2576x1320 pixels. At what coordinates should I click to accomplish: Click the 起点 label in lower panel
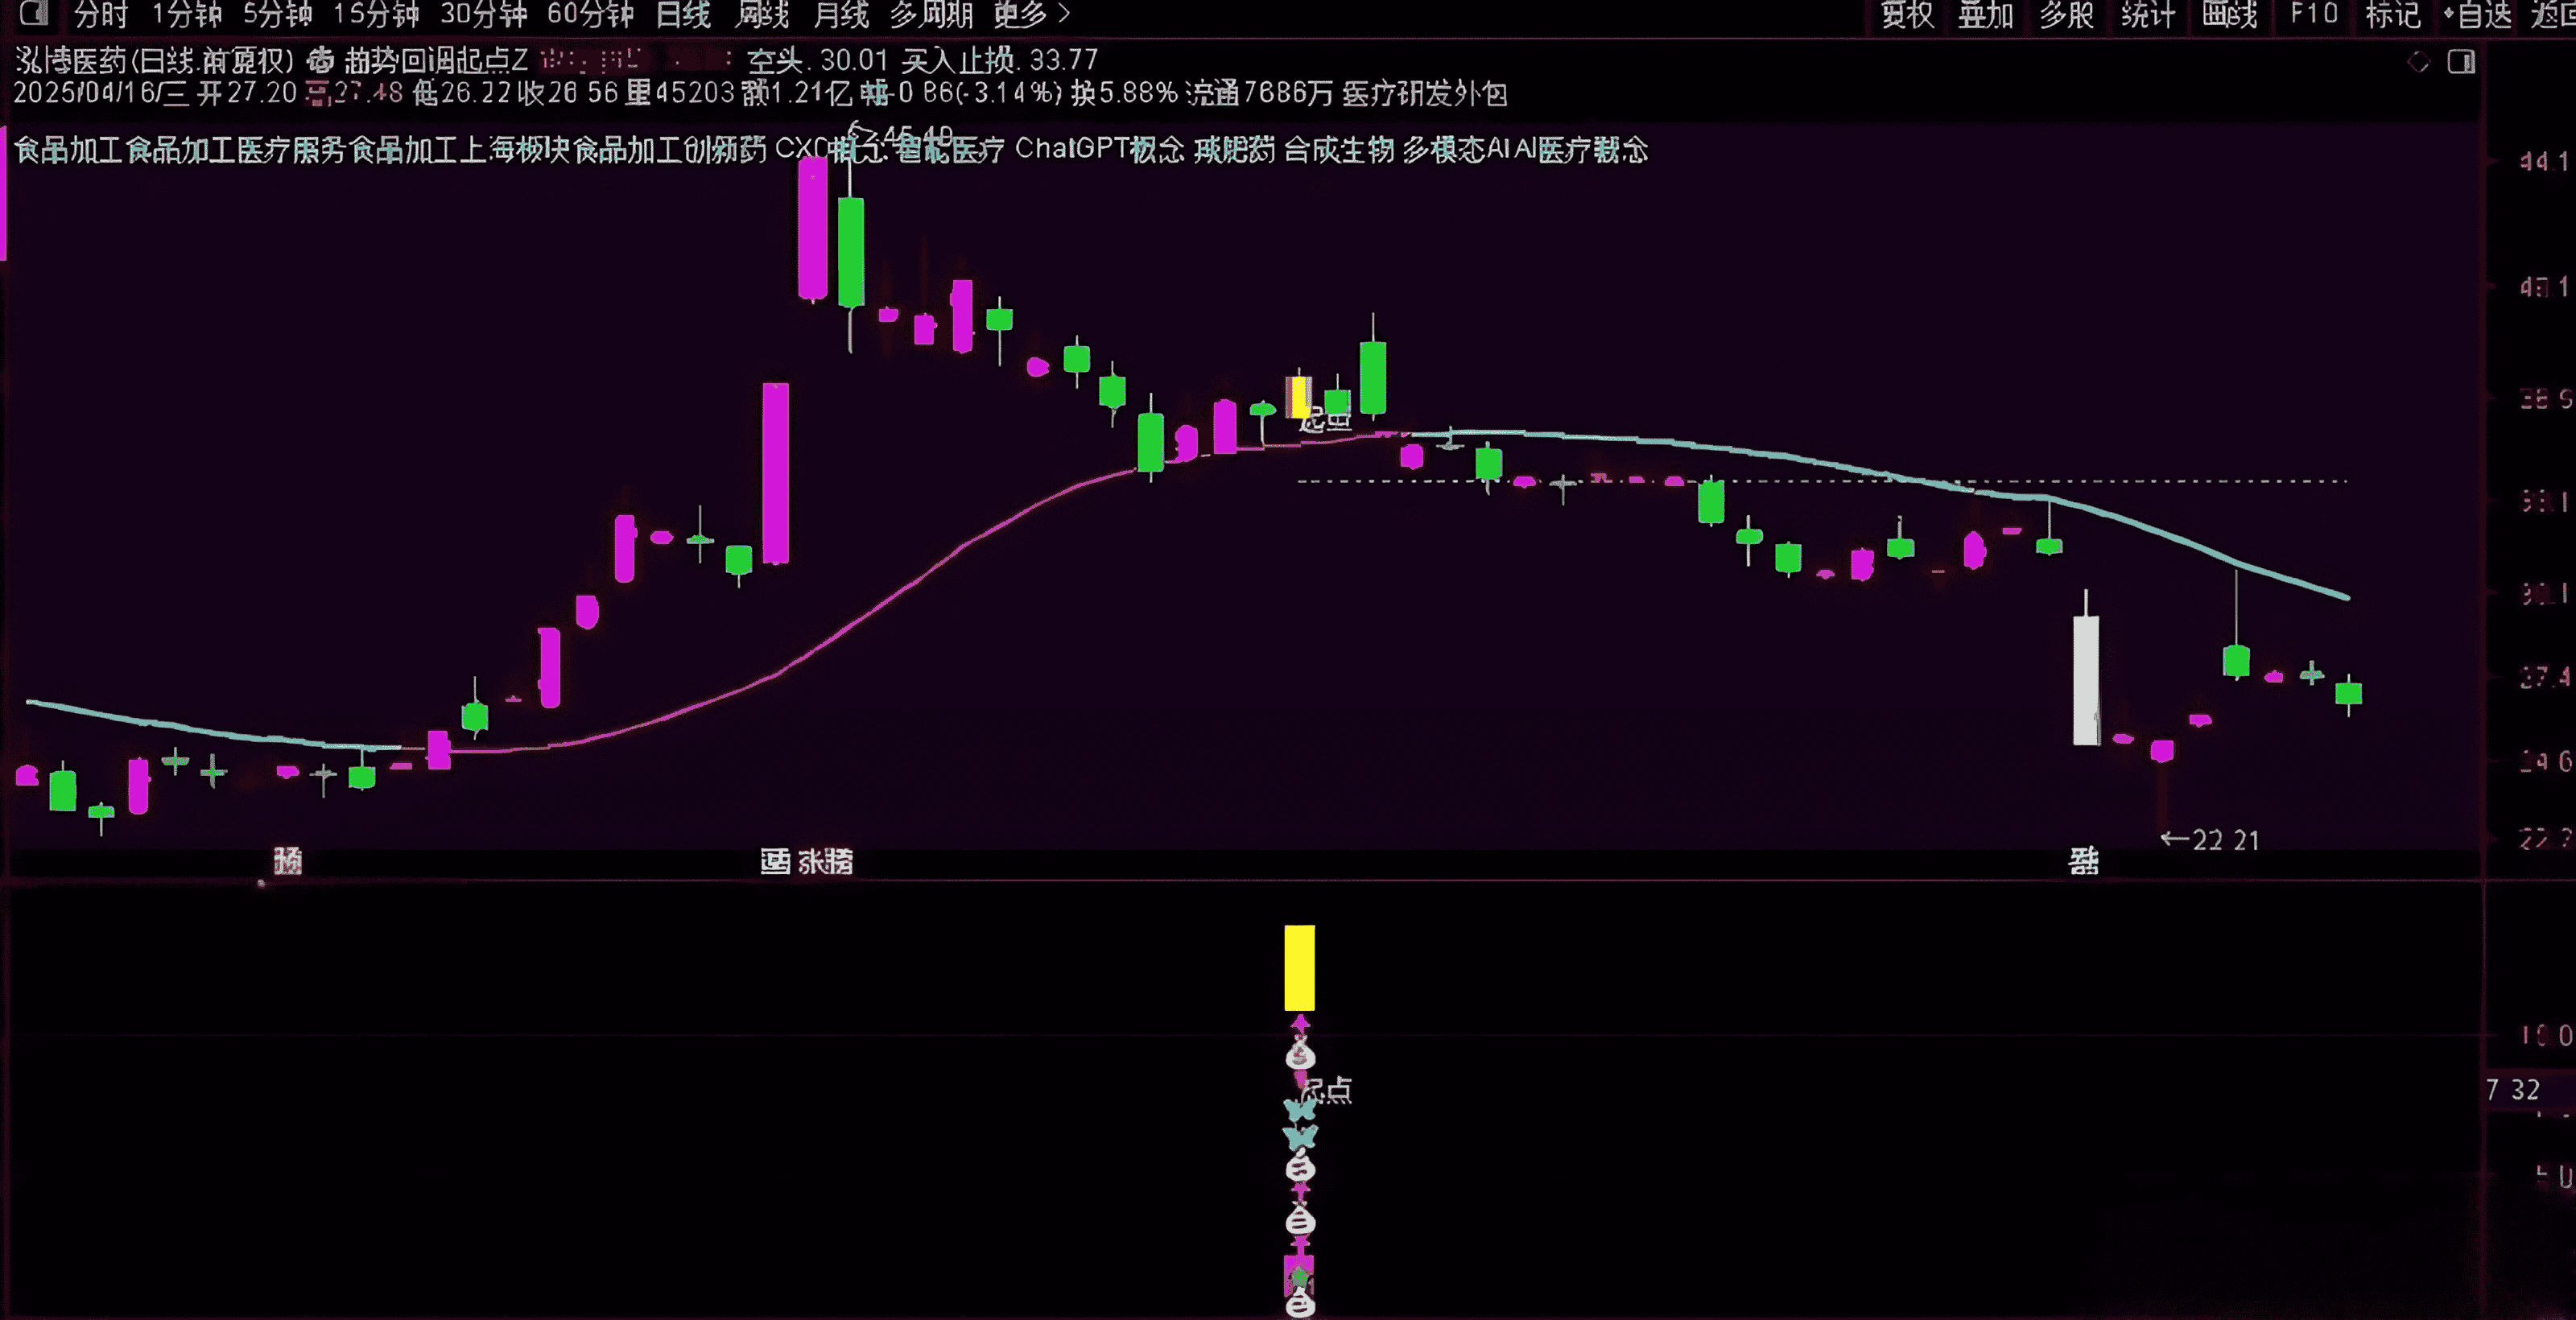click(x=1329, y=1090)
